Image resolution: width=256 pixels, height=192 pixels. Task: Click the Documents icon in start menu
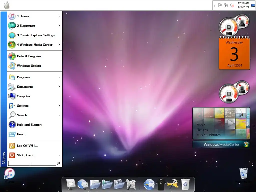coord(12,87)
